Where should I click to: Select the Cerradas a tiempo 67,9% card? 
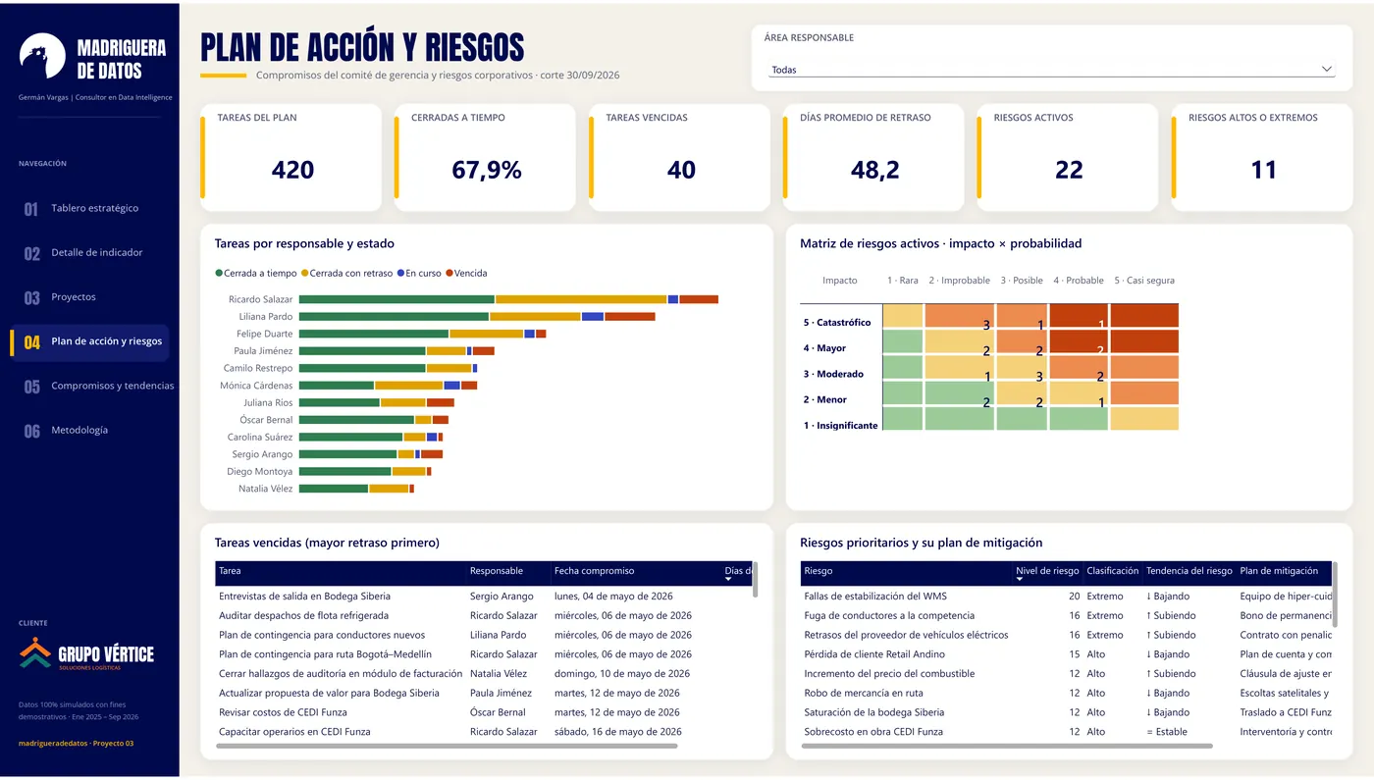click(486, 157)
